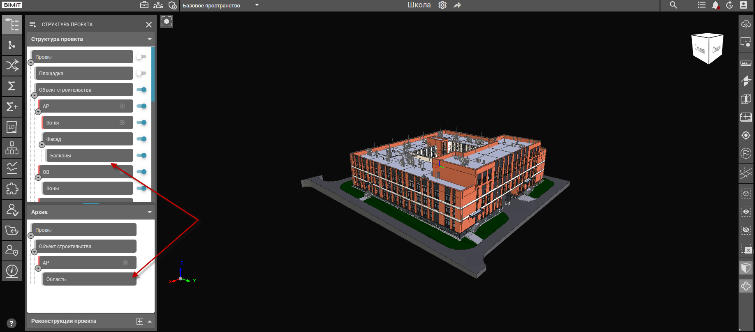Viewport: 755px width, 332px height.
Task: Click the fit-to-view icon above viewport
Action: point(167,21)
